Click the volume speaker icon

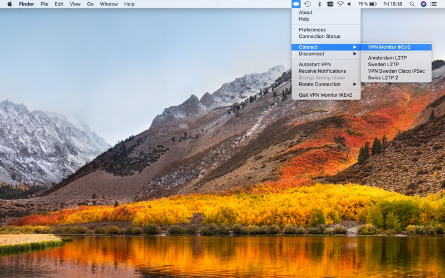(x=349, y=4)
